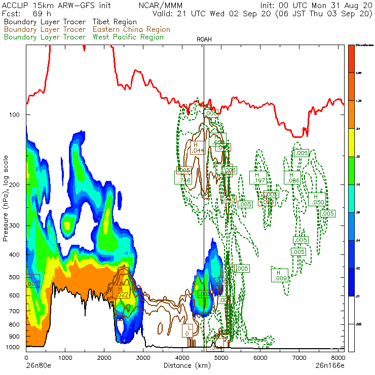Click the brown 'H .527' contour label
The height and width of the screenshot is (375, 375).
(122, 292)
